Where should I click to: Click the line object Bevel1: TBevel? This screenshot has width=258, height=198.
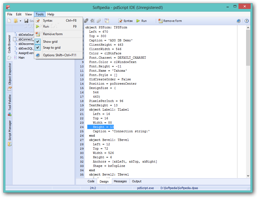[x=109, y=140]
